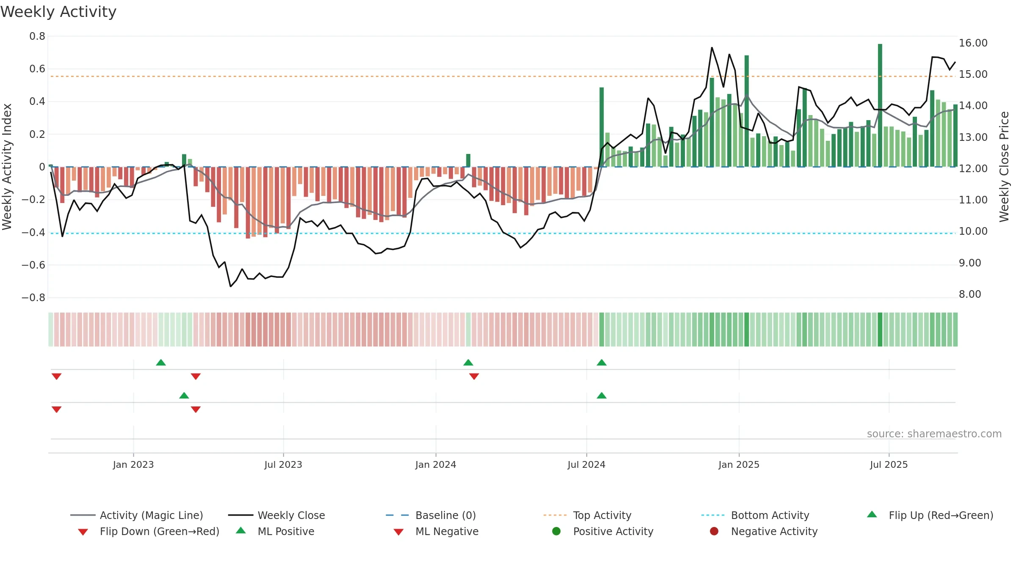The height and width of the screenshot is (571, 1016).
Task: Click the dark red Negative Activity legend dot
Action: point(714,531)
